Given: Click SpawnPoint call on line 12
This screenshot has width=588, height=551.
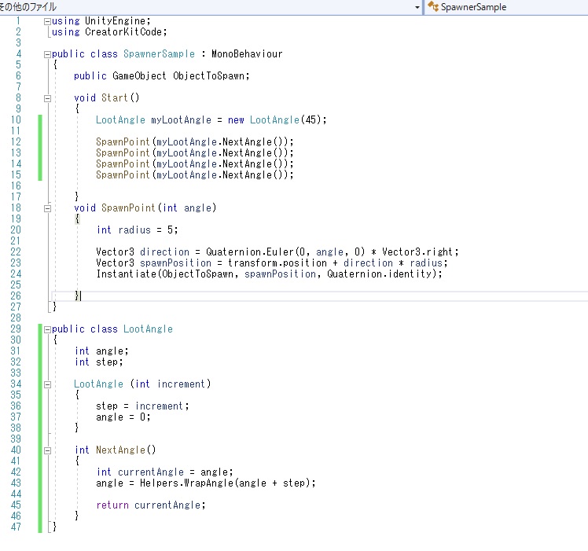Looking at the screenshot, I should 123,141.
